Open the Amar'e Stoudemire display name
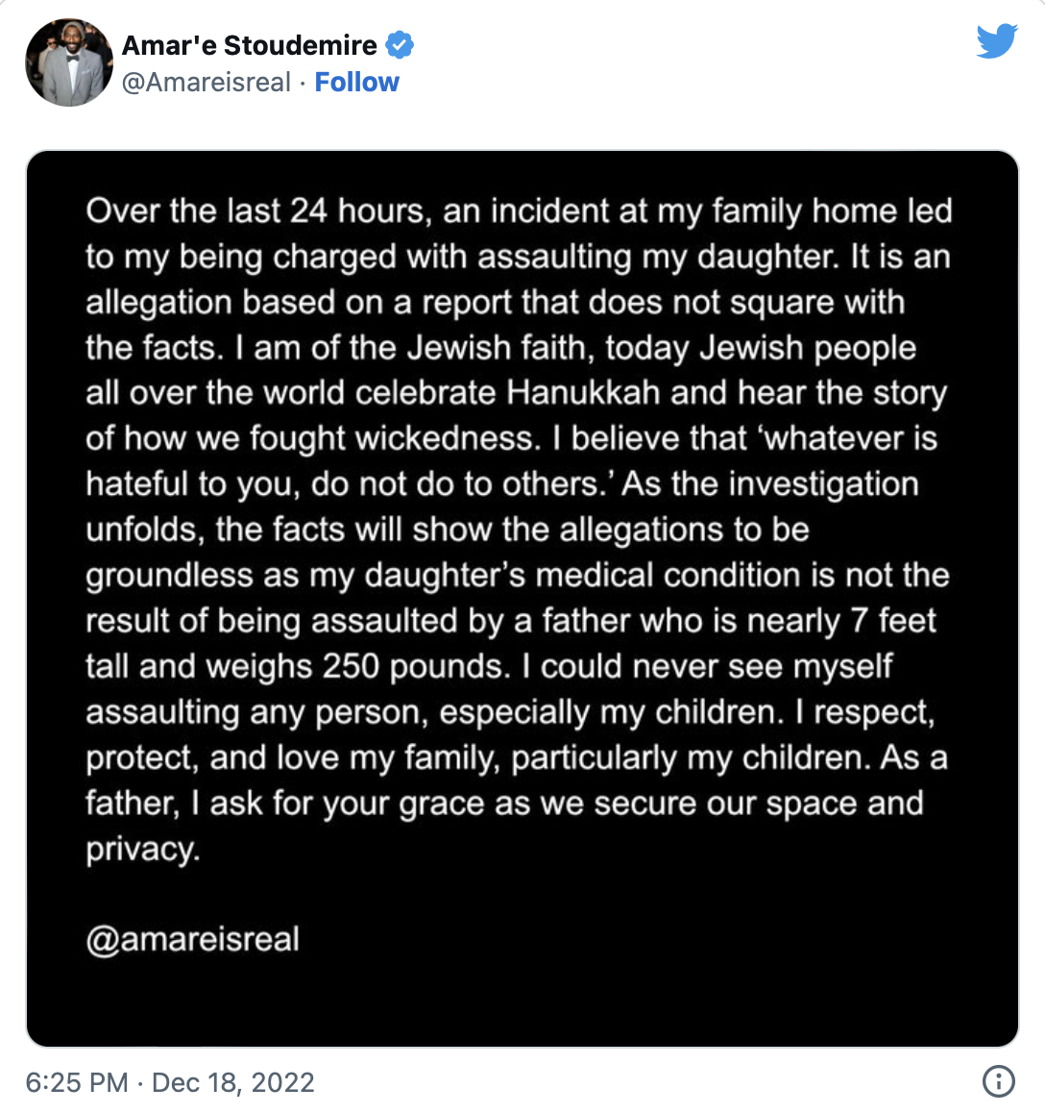The width and height of the screenshot is (1045, 1113). tap(250, 45)
